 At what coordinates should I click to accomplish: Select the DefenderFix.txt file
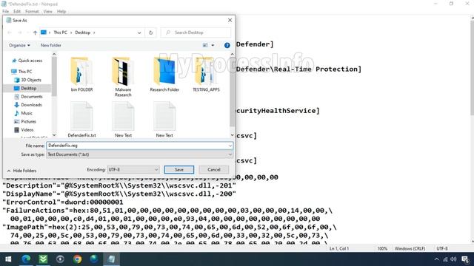click(x=81, y=119)
